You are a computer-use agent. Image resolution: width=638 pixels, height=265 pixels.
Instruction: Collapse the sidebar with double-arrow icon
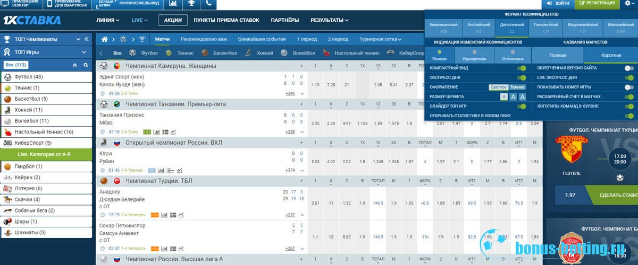[x=87, y=39]
